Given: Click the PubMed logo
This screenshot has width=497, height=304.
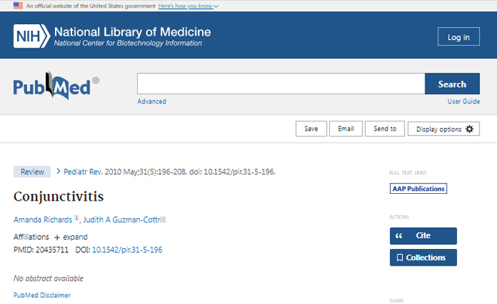Looking at the screenshot, I should 56,86.
